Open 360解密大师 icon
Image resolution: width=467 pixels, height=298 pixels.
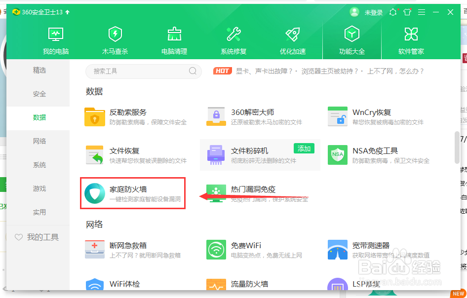[x=216, y=116]
